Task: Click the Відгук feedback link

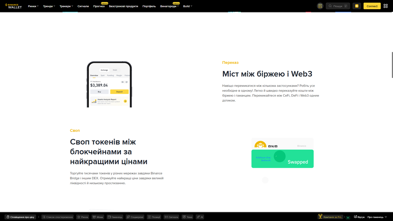Action: click(359, 217)
